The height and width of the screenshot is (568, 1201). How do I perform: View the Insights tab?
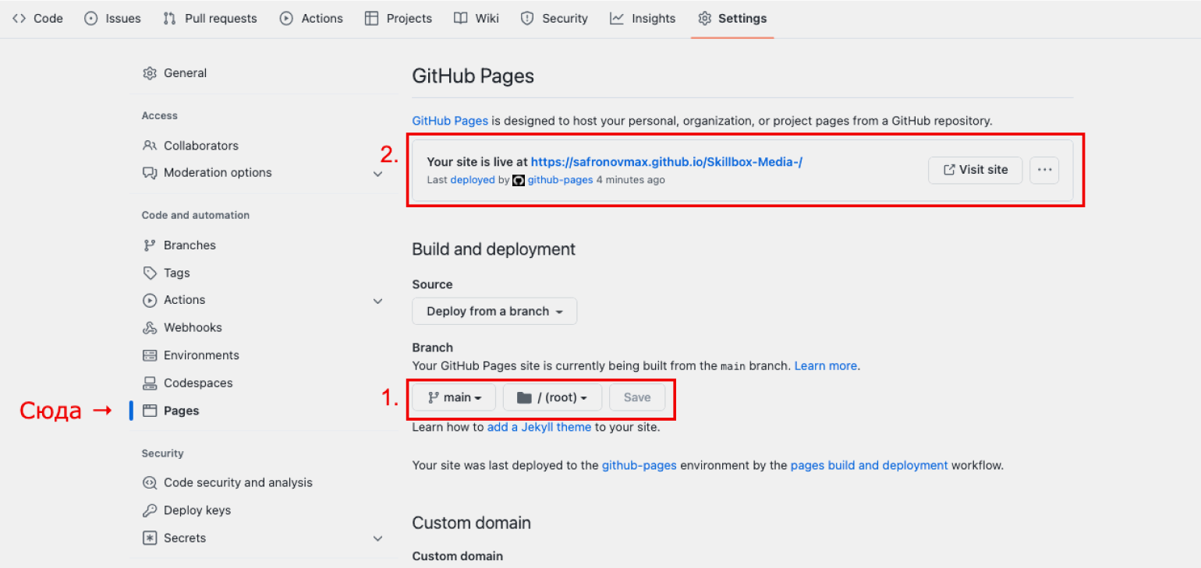[643, 18]
